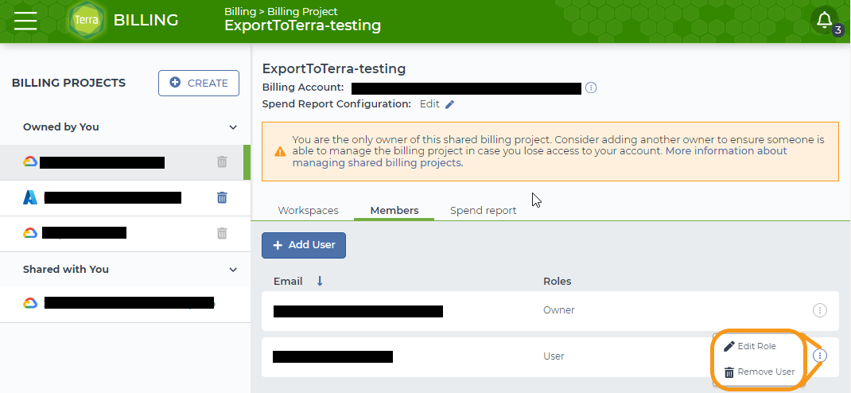Click the orange warning triangle icon
The width and height of the screenshot is (851, 393).
click(x=279, y=151)
